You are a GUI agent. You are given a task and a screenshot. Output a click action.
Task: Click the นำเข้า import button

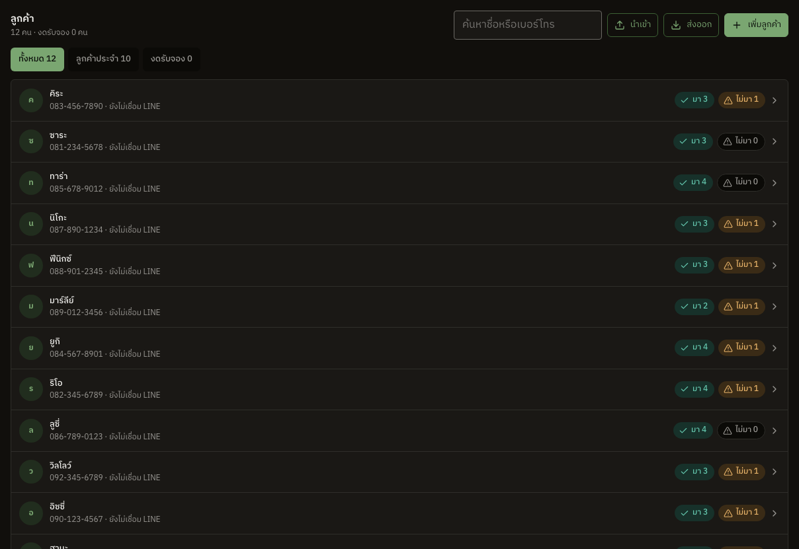[632, 25]
